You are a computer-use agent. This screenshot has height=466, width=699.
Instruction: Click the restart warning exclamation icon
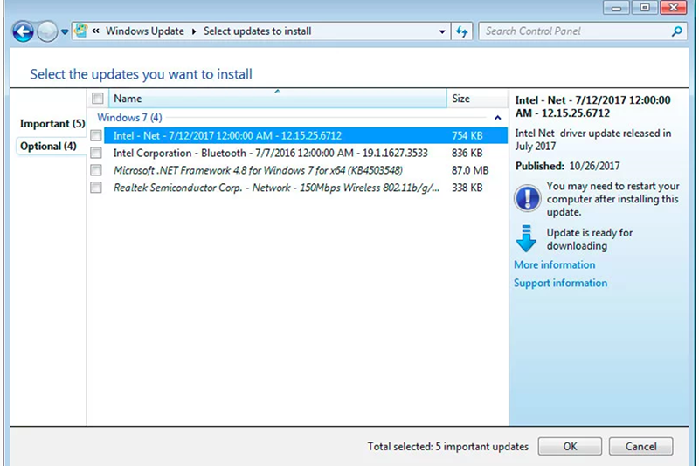[x=527, y=198]
